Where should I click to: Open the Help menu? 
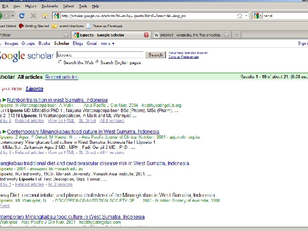point(95,6)
